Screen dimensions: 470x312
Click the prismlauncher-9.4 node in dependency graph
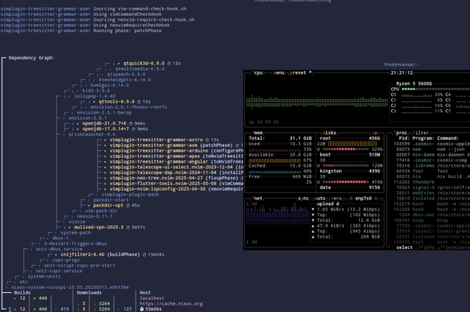92,134
